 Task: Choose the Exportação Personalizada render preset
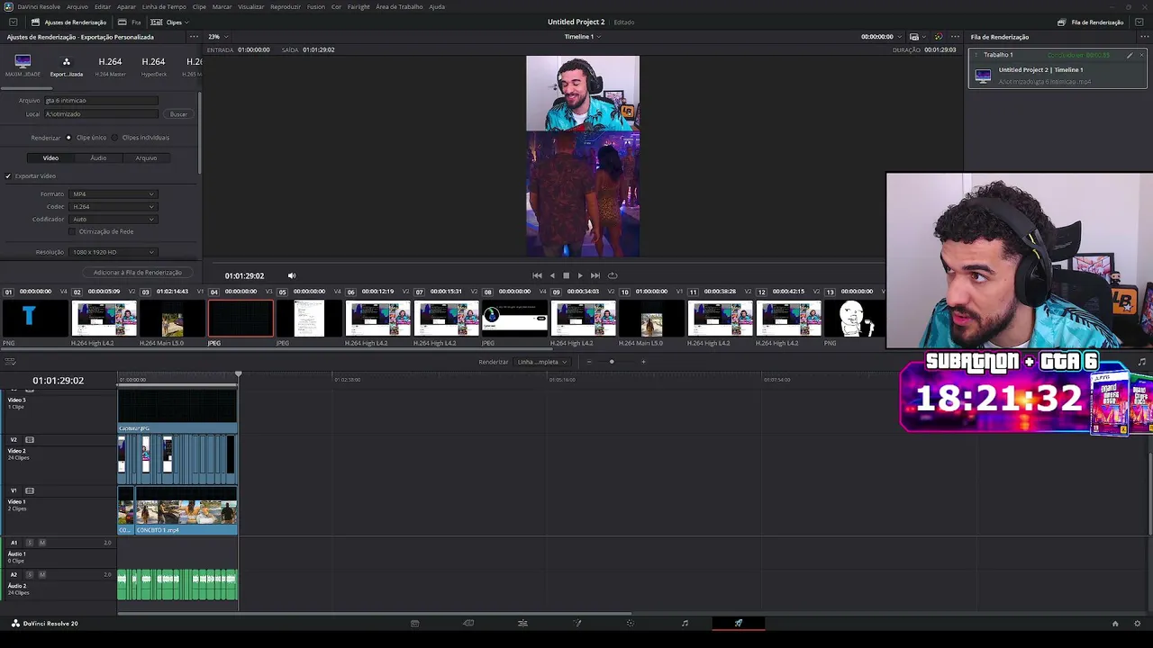pyautogui.click(x=66, y=66)
